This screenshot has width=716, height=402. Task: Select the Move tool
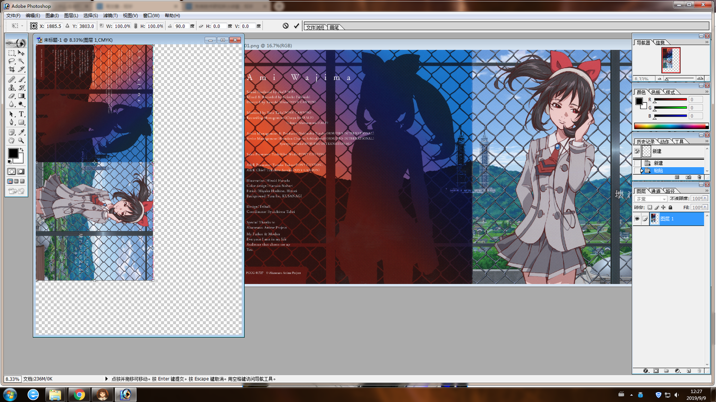point(21,53)
